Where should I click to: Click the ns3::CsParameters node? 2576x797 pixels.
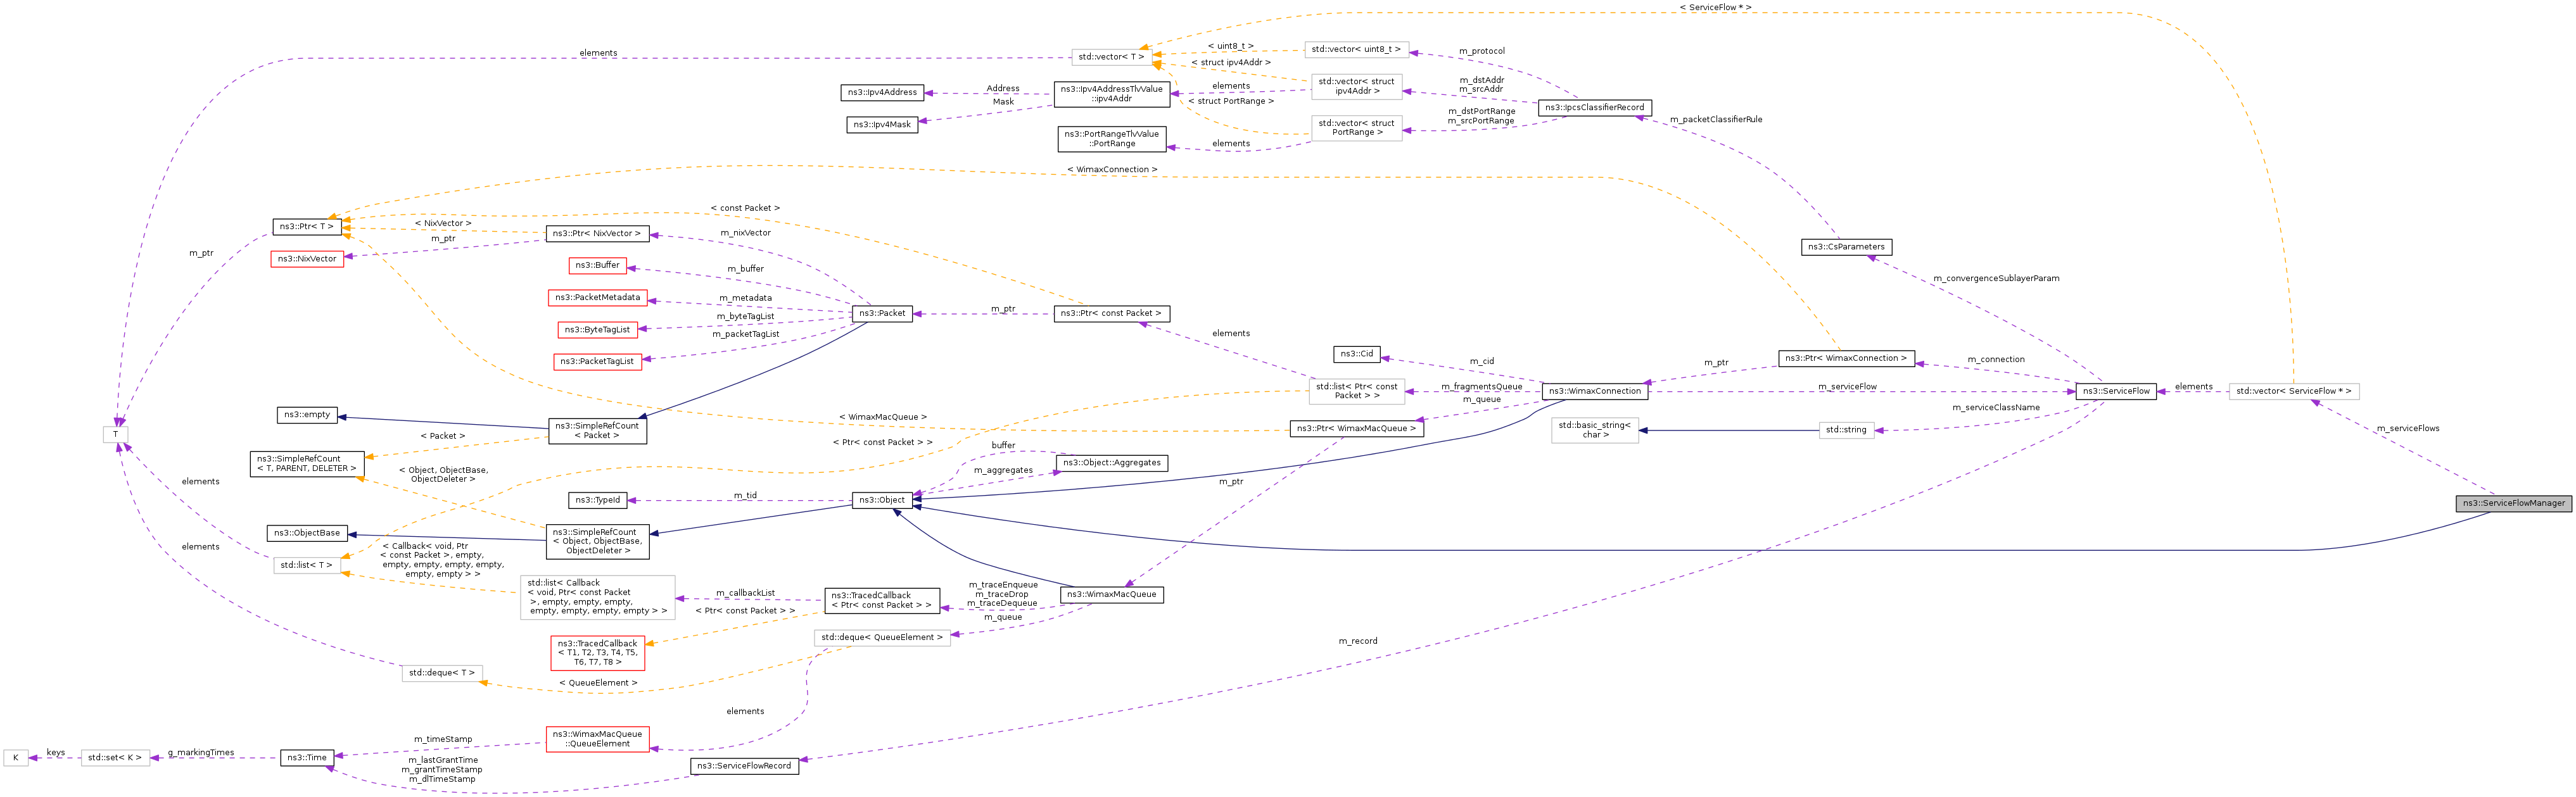(x=1846, y=246)
